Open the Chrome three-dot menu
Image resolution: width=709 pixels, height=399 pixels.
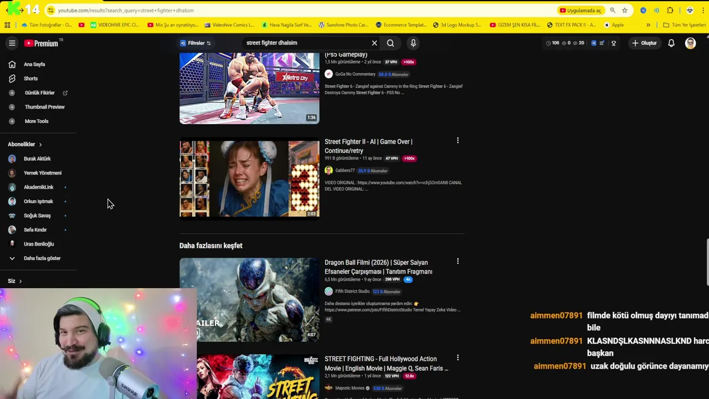tap(703, 11)
